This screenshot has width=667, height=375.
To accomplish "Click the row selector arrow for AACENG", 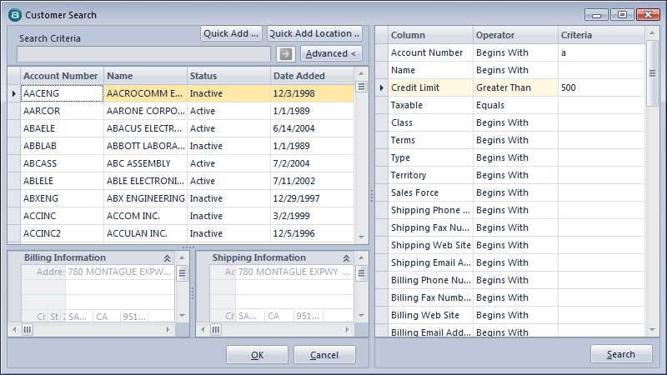I will point(13,93).
